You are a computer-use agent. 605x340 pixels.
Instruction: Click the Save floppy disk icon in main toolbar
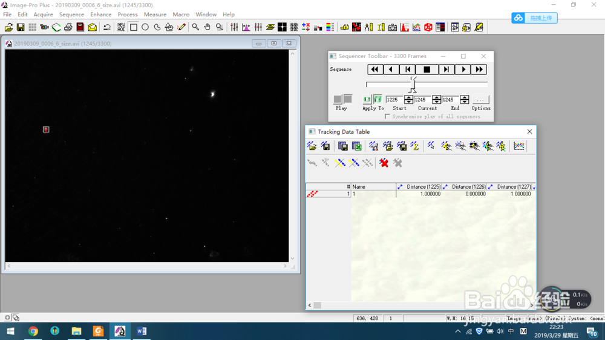click(21, 27)
